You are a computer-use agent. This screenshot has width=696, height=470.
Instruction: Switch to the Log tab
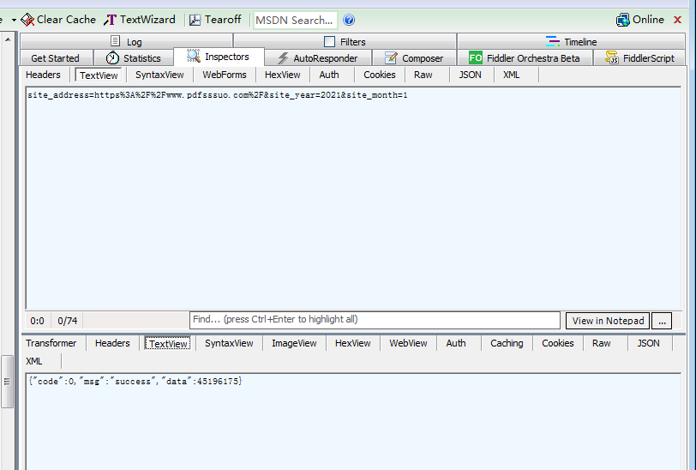127,42
